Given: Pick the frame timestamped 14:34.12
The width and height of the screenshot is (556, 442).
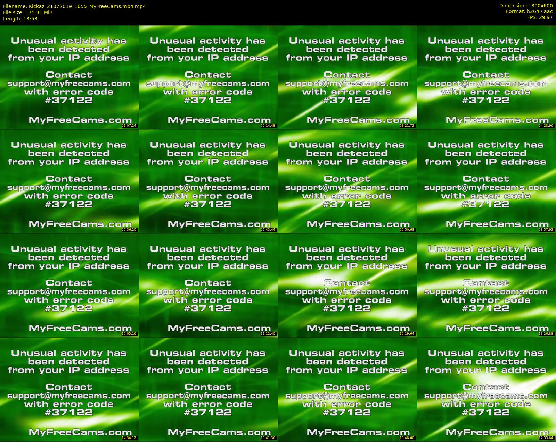Looking at the screenshot, I should [69, 389].
